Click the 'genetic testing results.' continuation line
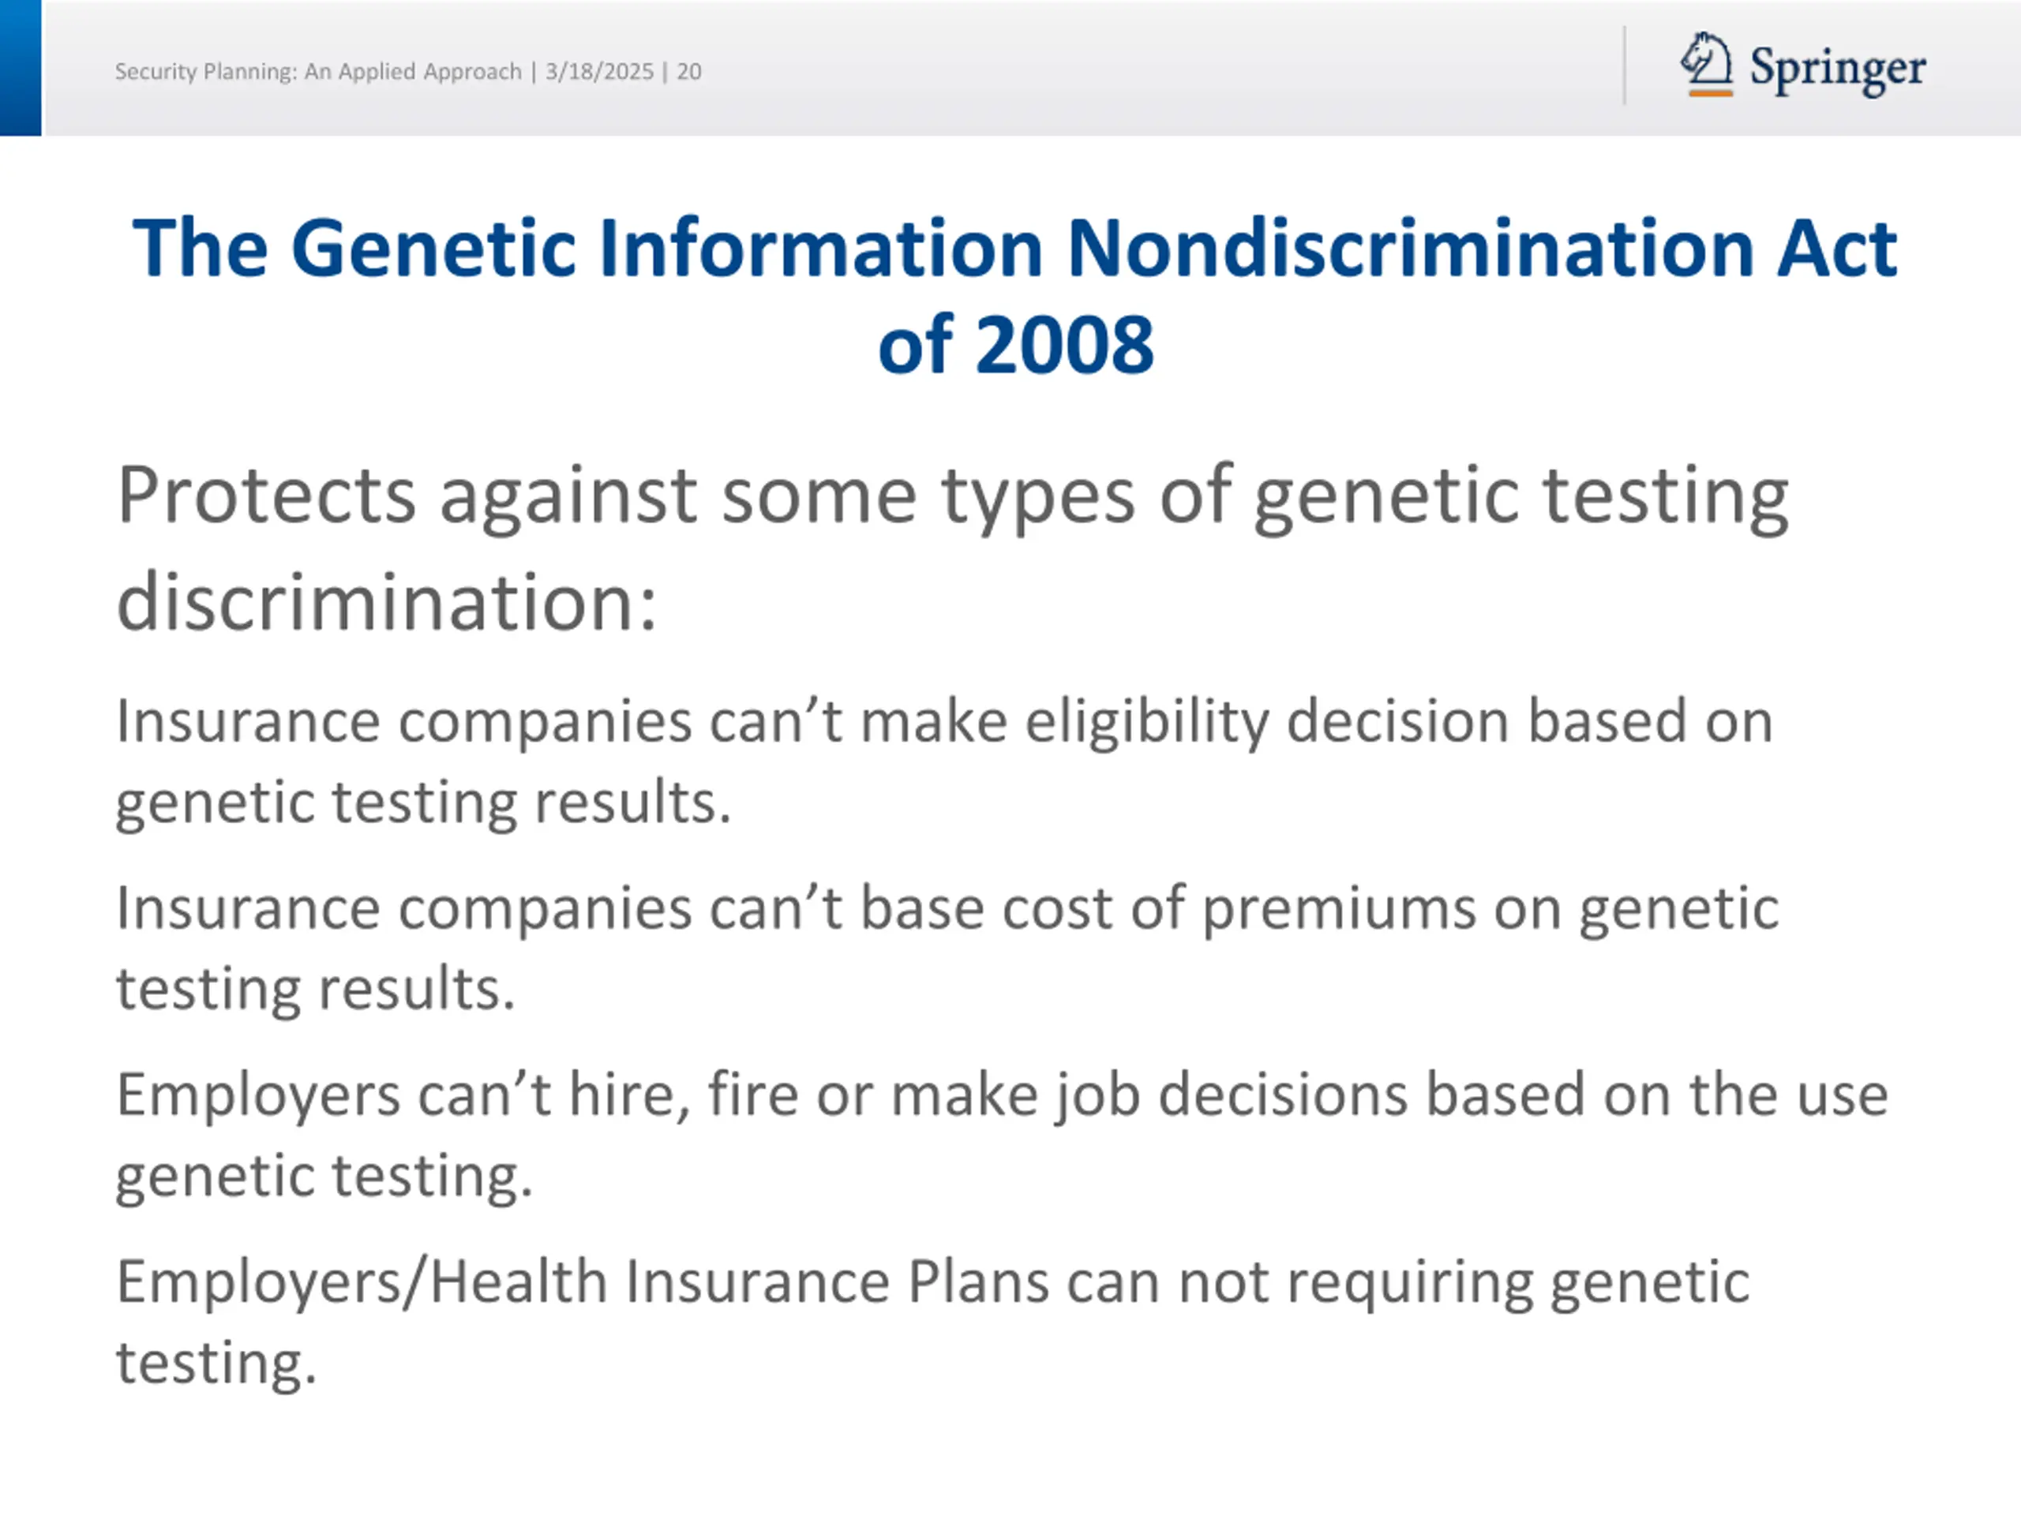The width and height of the screenshot is (2021, 1515). pyautogui.click(x=423, y=802)
